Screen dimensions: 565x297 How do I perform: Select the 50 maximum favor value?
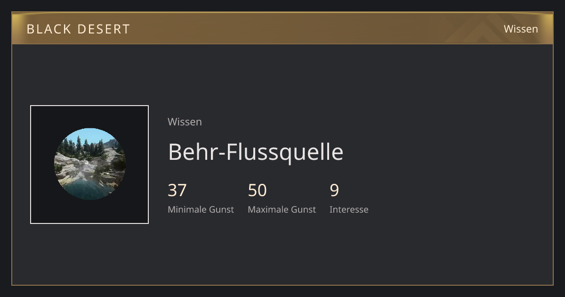tap(258, 190)
